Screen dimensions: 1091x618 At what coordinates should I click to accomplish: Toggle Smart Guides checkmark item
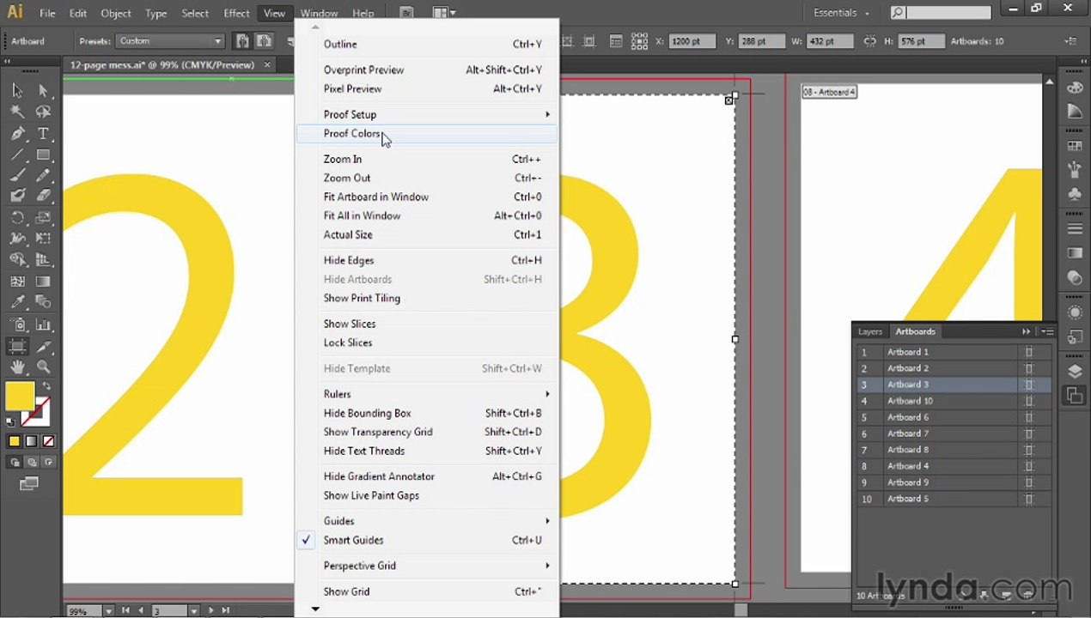coord(427,540)
